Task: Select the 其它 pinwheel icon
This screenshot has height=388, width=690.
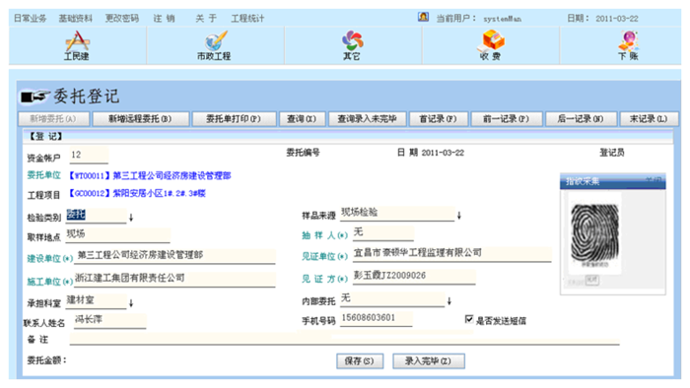Action: click(x=353, y=40)
